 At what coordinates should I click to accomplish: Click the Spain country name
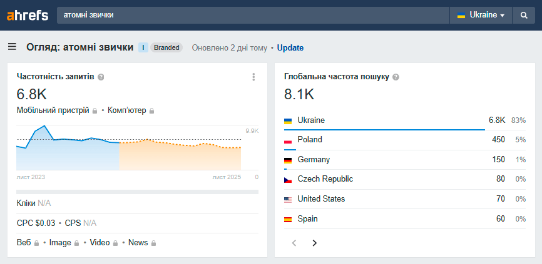coord(308,219)
